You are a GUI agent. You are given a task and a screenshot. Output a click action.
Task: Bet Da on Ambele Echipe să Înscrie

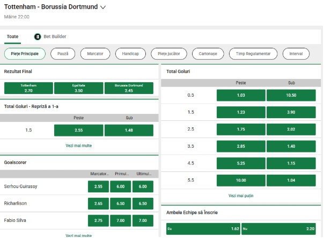[203, 229]
